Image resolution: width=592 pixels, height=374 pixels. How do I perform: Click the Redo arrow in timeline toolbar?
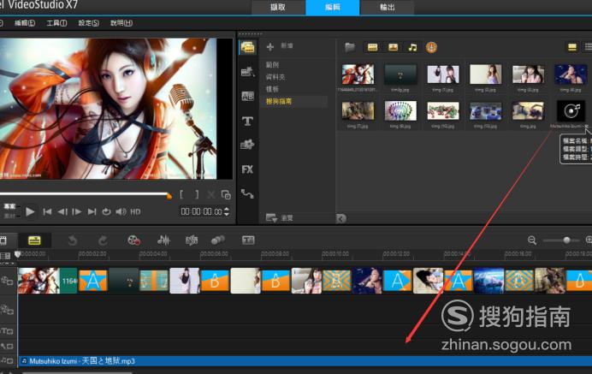point(103,240)
